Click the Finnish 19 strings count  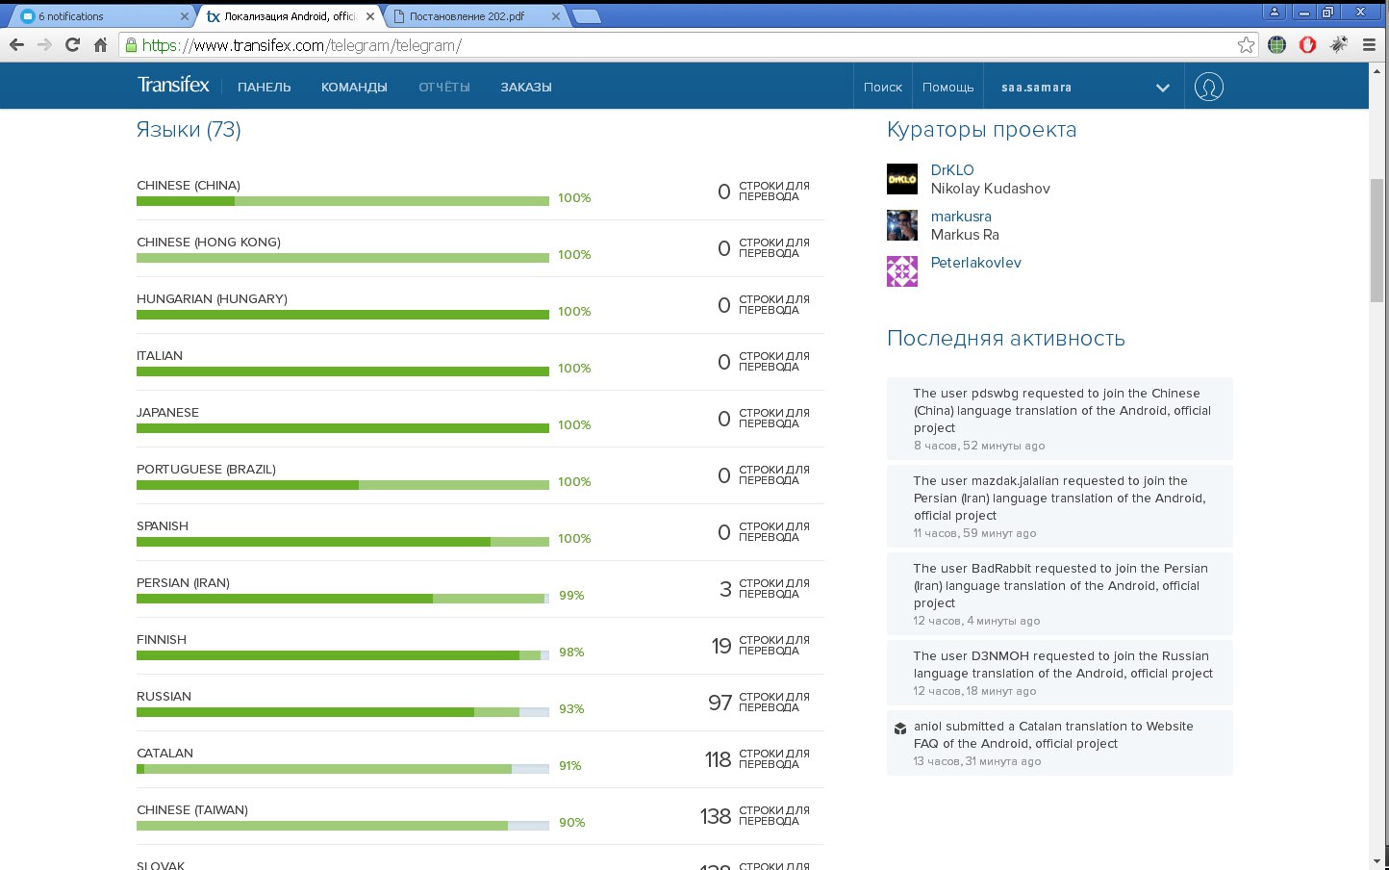721,646
